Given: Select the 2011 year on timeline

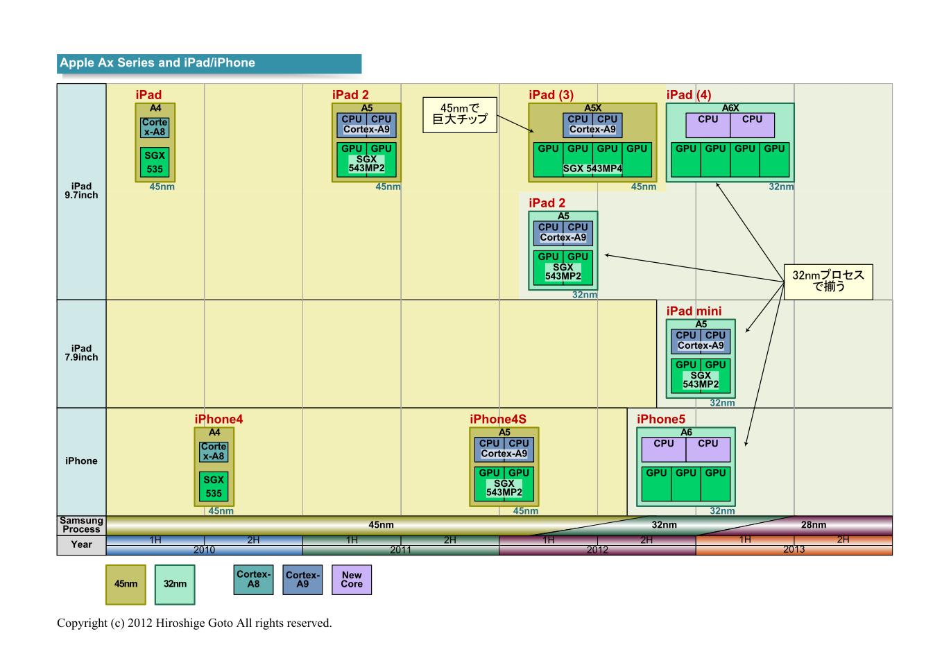Looking at the screenshot, I should [x=400, y=550].
